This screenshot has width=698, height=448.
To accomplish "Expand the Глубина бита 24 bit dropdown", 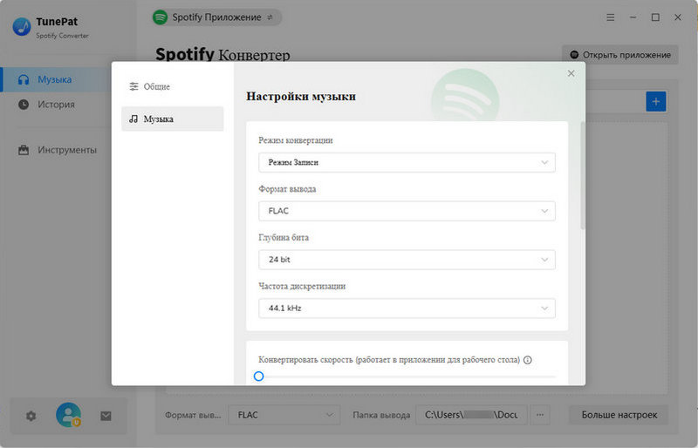I will tap(407, 260).
